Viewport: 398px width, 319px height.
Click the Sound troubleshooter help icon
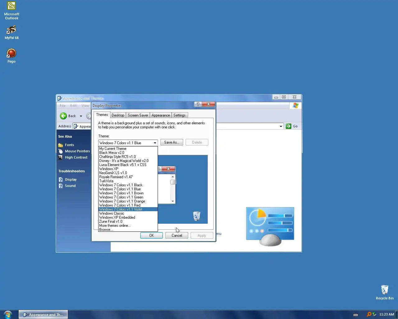[61, 186]
